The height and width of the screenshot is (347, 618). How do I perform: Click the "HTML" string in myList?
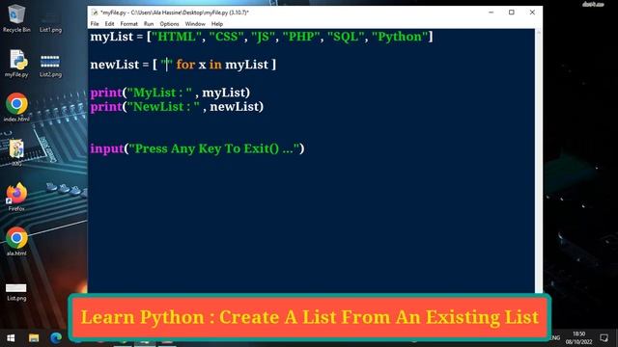(177, 37)
